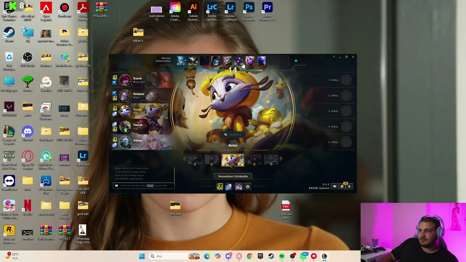Open the Windows Start menu

pos(142,256)
